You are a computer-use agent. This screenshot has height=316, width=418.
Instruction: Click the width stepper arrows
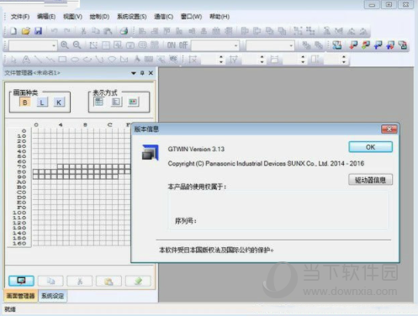303,59
